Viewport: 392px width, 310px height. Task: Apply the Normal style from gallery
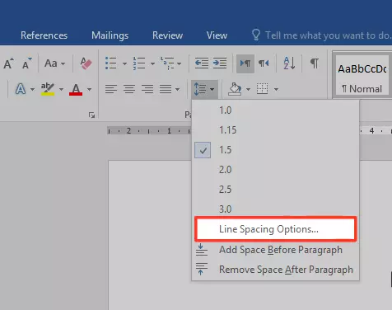pyautogui.click(x=362, y=76)
